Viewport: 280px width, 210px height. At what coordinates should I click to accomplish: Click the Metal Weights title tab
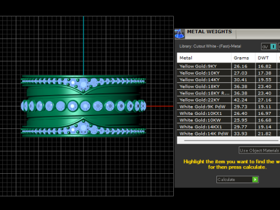tap(209, 32)
